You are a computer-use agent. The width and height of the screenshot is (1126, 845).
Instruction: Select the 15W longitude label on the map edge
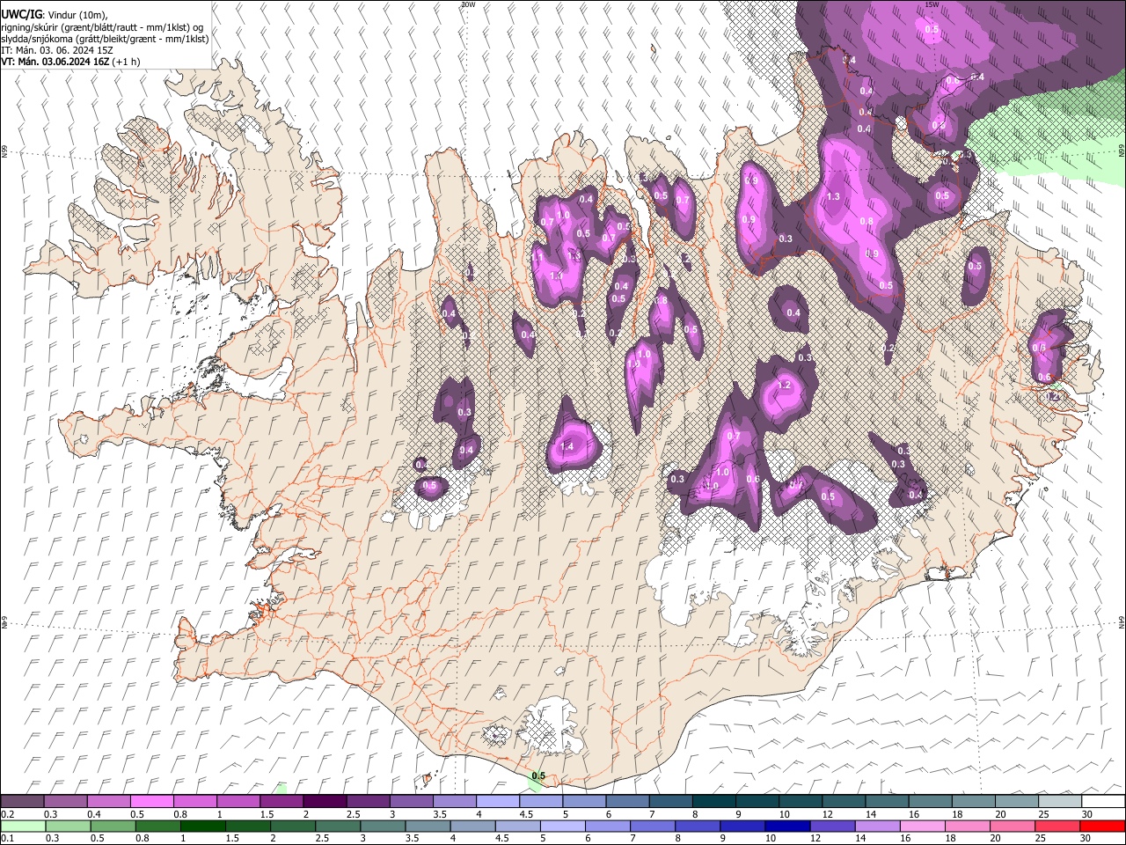point(932,4)
